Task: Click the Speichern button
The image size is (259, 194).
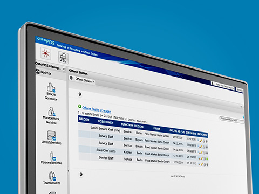Action: [141, 121]
